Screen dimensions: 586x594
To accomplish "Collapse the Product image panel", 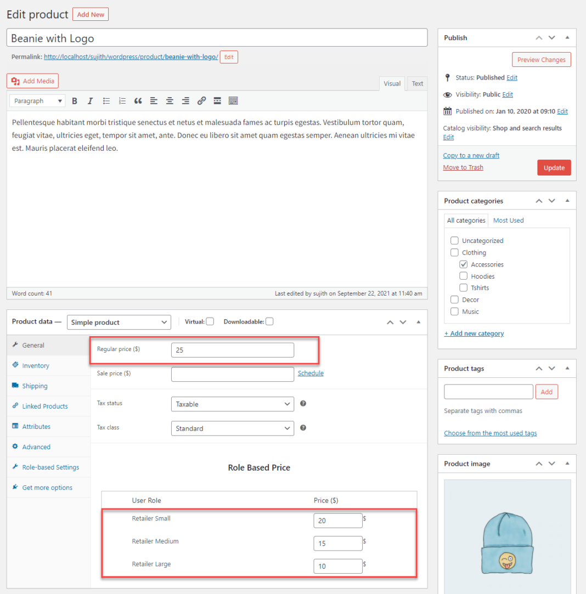I will (x=567, y=463).
